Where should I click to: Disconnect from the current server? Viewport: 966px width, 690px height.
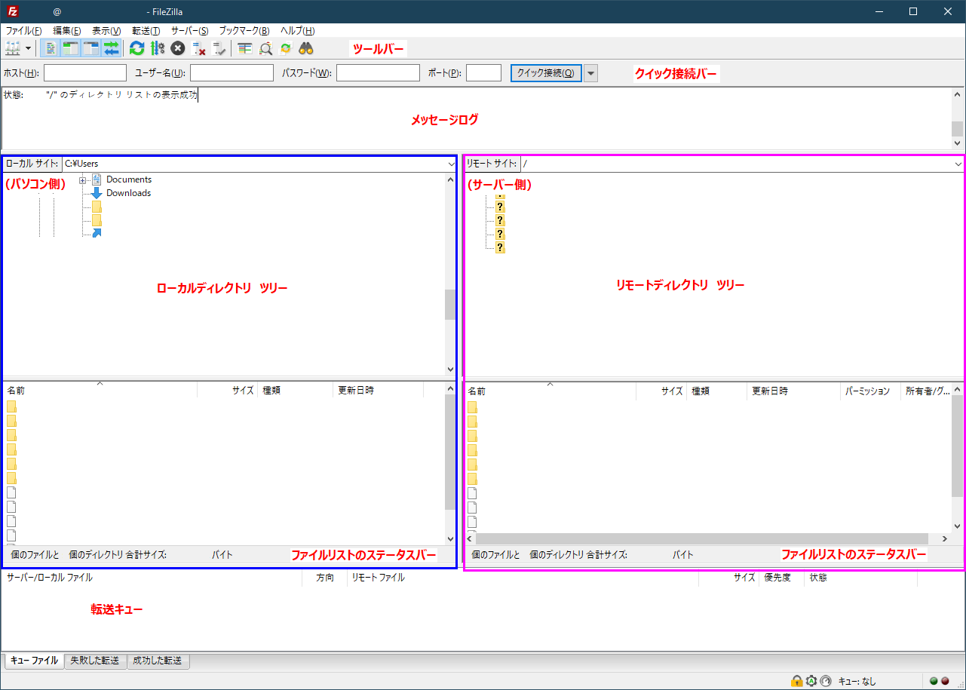tap(198, 48)
